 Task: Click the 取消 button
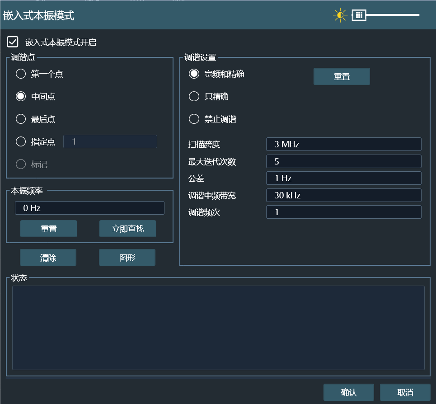405,392
